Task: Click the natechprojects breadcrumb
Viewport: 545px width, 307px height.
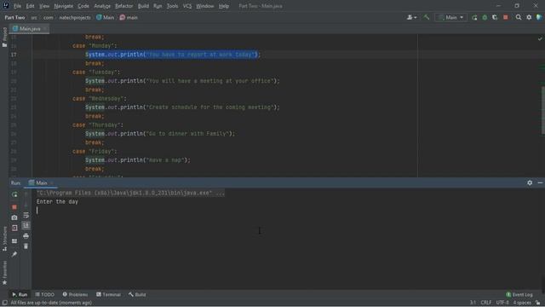Action: 75,17
